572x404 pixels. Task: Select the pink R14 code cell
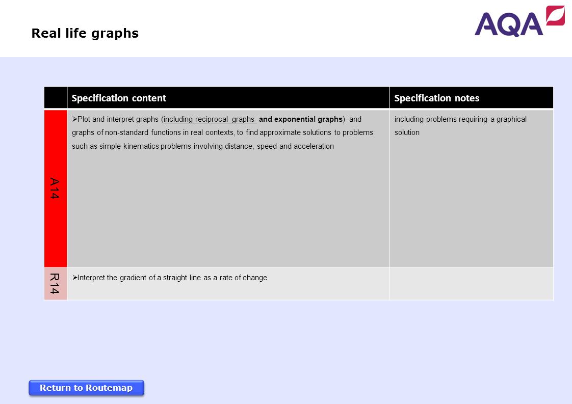pyautogui.click(x=56, y=283)
